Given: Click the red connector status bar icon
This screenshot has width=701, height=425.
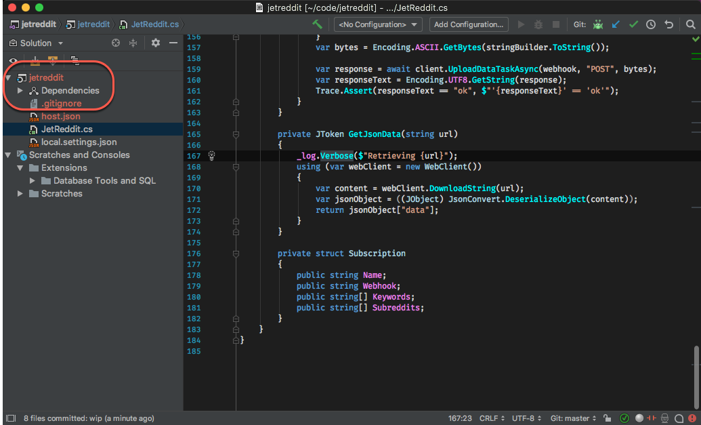Looking at the screenshot, I should point(651,418).
